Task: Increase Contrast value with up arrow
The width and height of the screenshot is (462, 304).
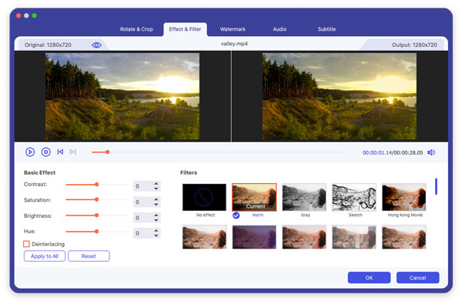Action: pyautogui.click(x=156, y=184)
